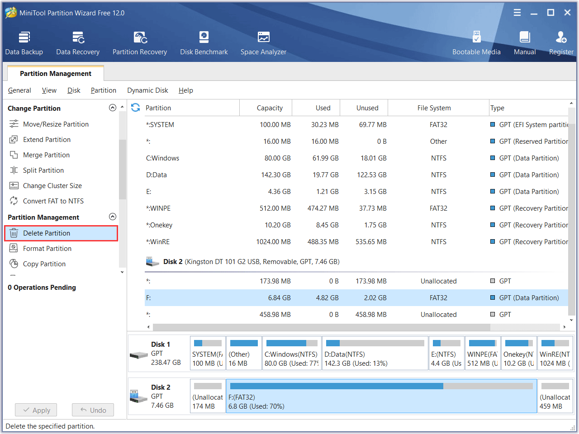Screen dimensions: 579x434
Task: Click E:(NTFS) block in disk map
Action: (x=446, y=353)
